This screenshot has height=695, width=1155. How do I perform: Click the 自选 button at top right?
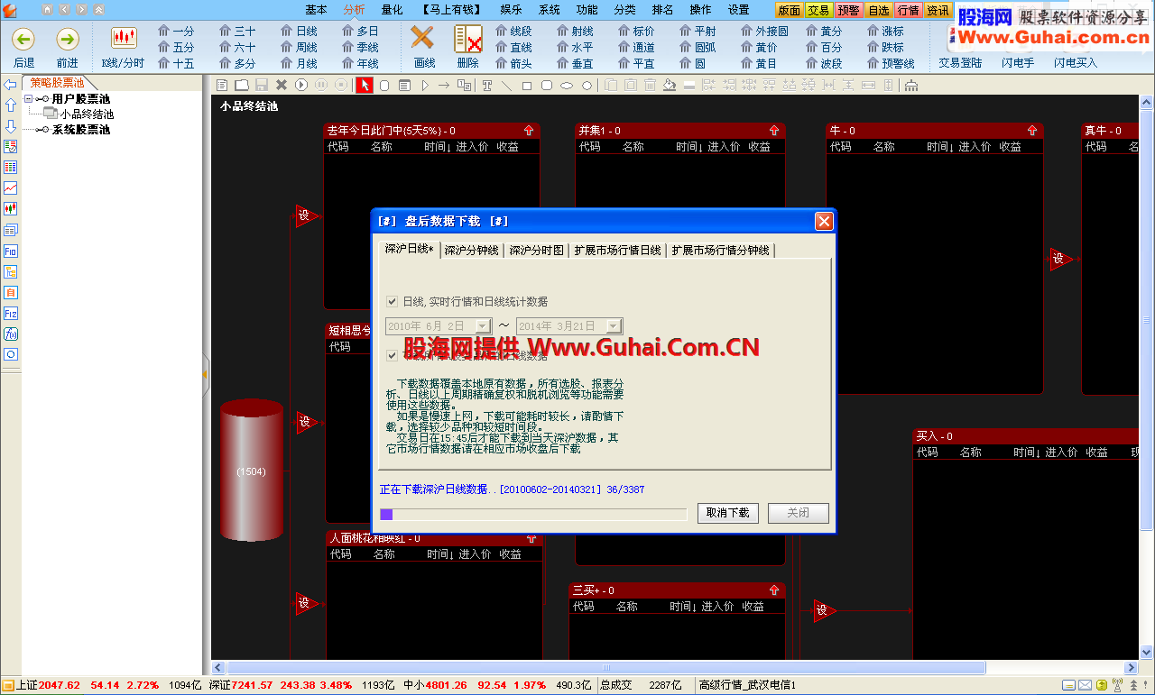click(879, 10)
